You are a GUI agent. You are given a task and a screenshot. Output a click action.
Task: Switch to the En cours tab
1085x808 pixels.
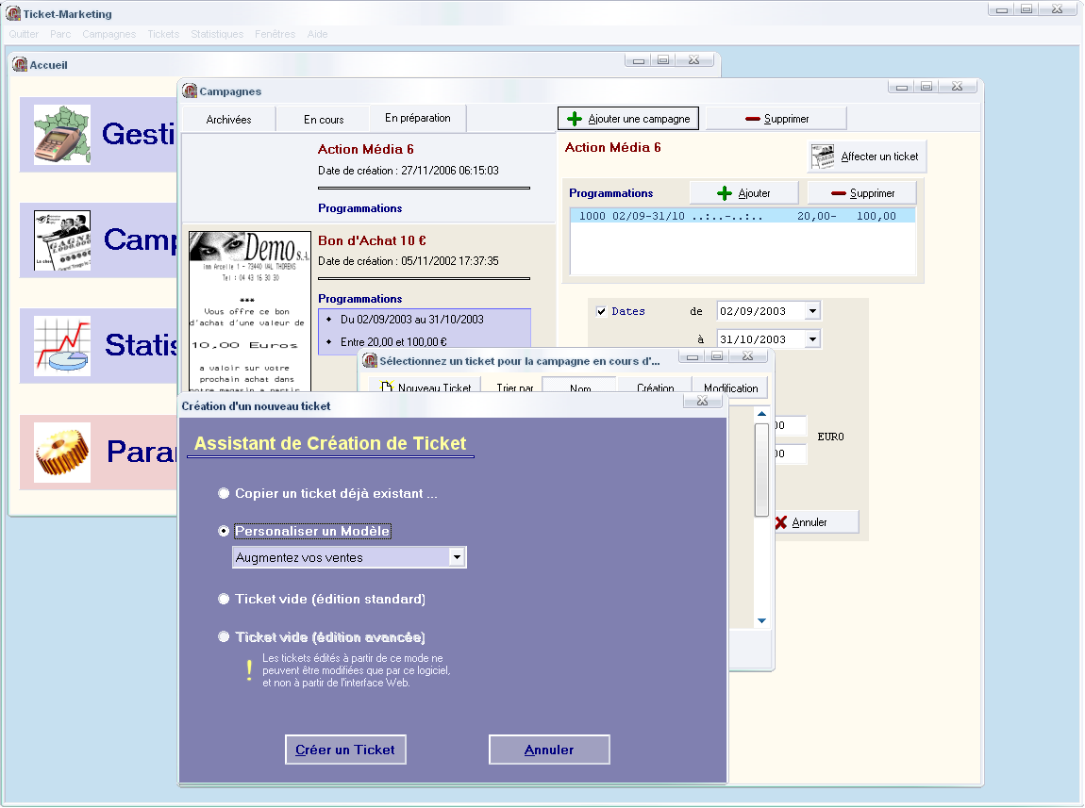tap(324, 120)
